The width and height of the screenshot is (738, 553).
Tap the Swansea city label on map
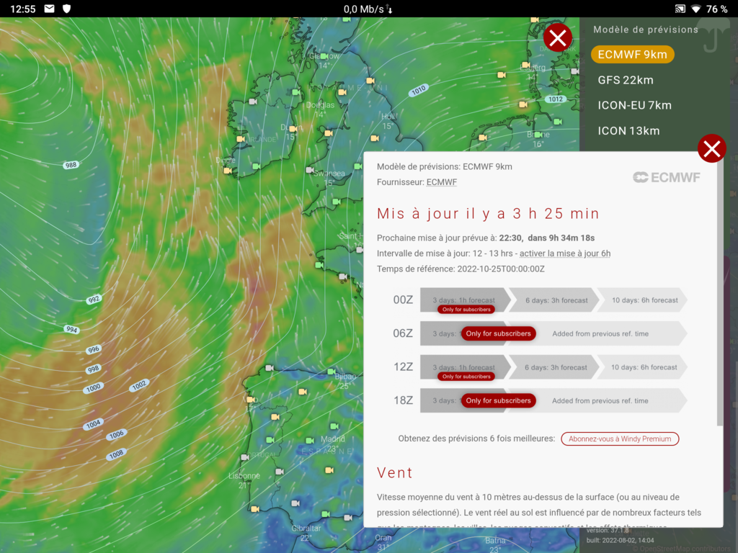pos(329,174)
